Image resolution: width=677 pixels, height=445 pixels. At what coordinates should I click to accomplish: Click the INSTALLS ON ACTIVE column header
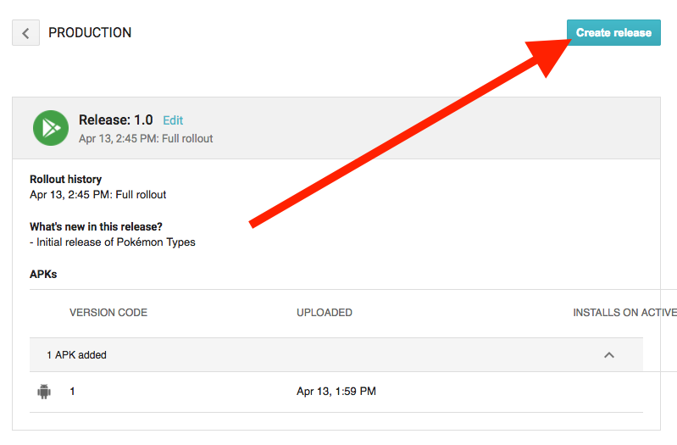[624, 313]
